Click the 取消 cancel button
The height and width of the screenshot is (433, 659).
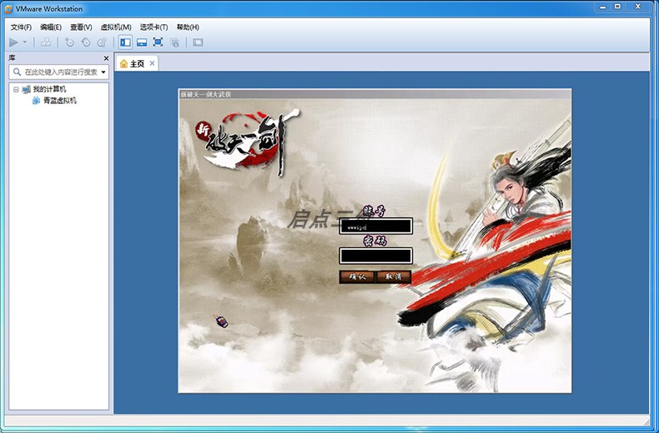click(x=394, y=277)
